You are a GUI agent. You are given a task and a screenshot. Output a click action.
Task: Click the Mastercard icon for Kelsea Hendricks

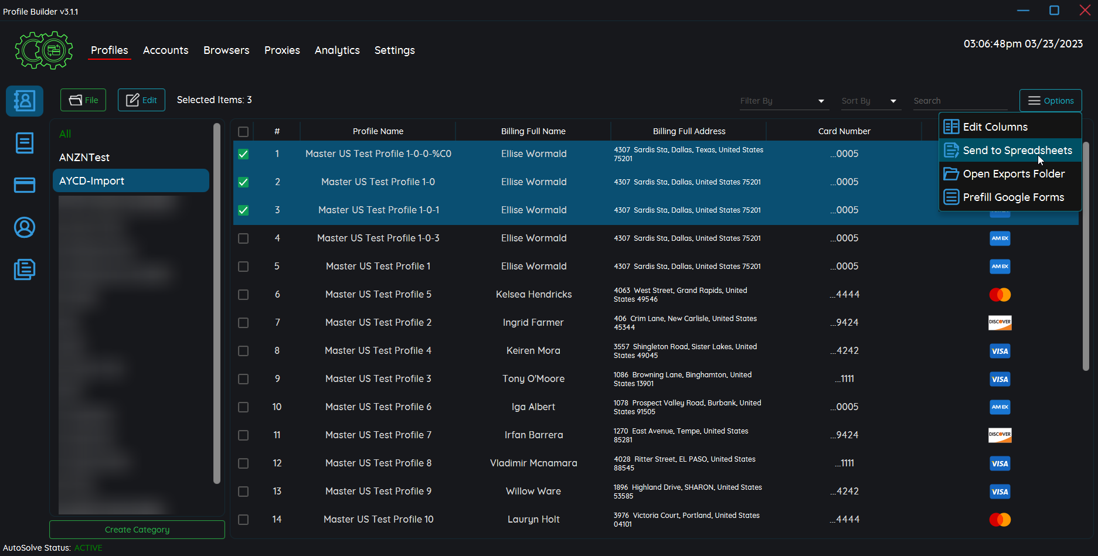tap(1000, 294)
